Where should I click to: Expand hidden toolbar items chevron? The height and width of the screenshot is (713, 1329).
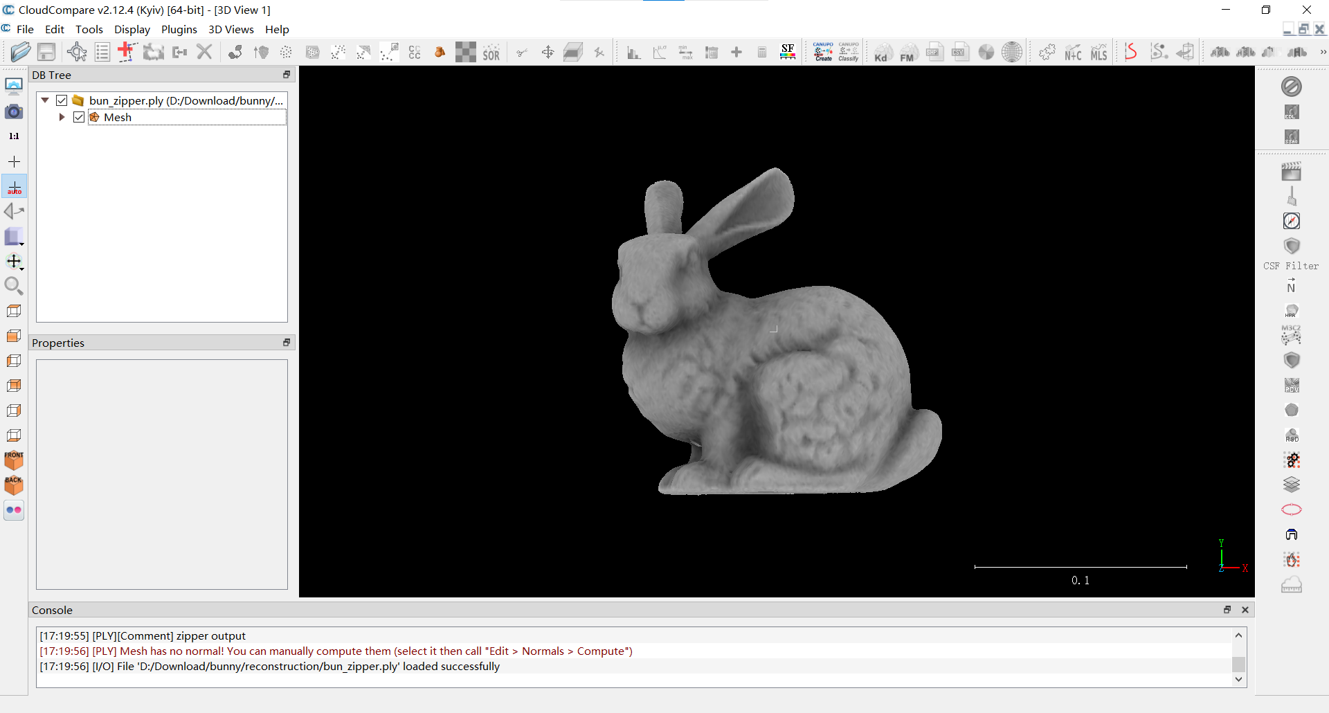[1323, 52]
